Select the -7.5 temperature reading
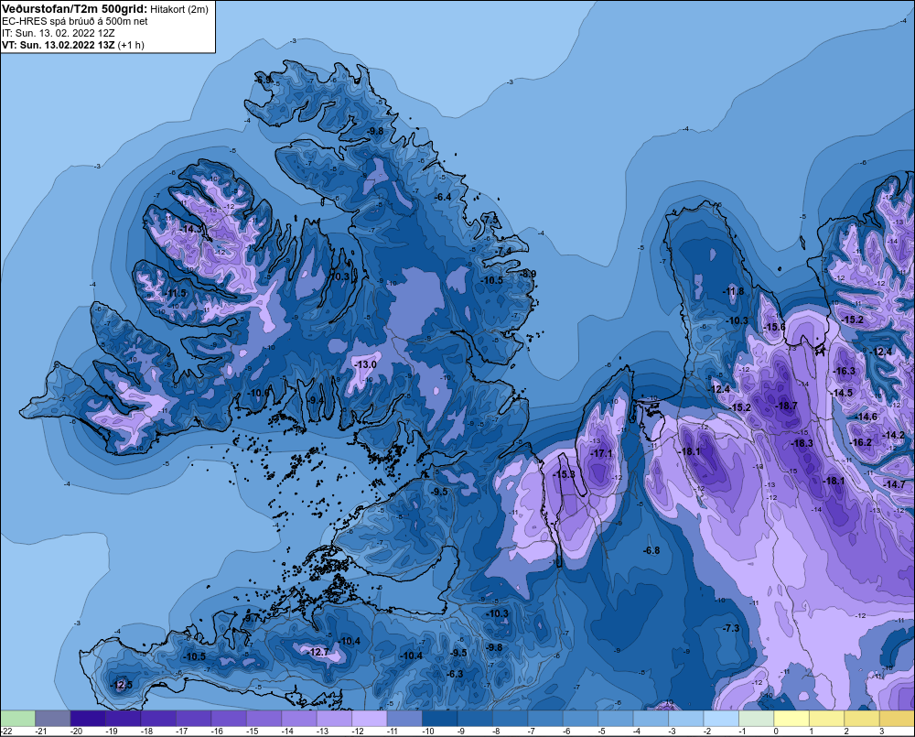Image resolution: width=915 pixels, height=737 pixels. tap(491, 219)
